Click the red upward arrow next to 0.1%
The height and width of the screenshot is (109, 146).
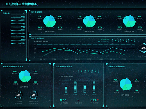coord(98,100)
